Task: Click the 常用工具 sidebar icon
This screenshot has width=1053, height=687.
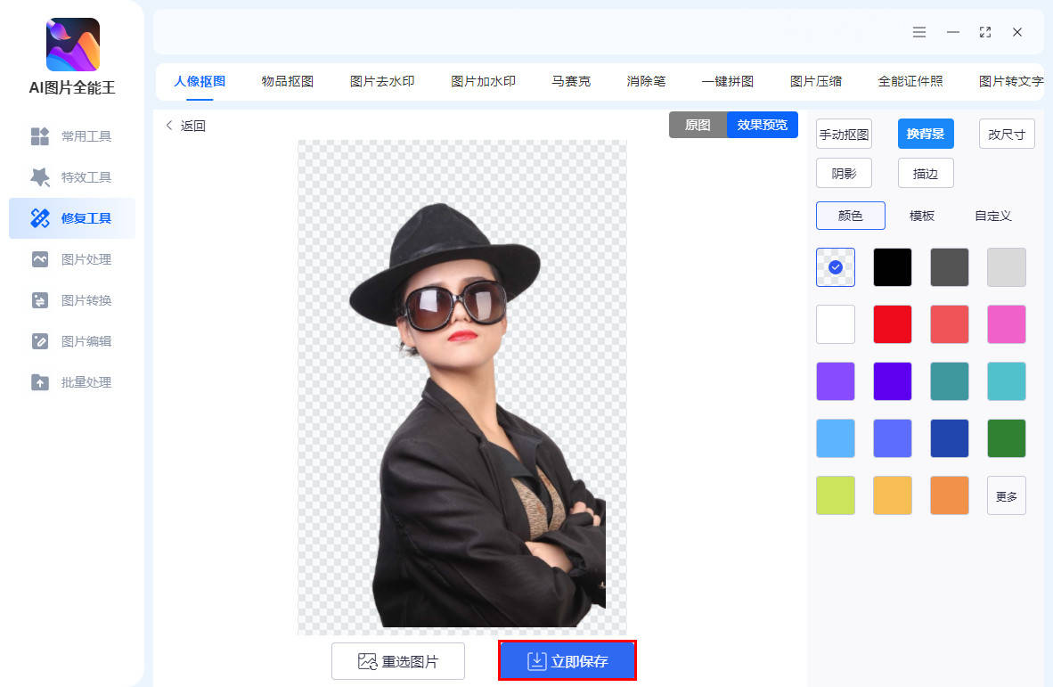Action: tap(40, 136)
